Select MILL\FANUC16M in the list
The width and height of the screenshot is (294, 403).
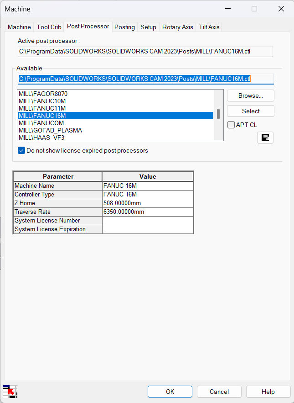click(115, 116)
